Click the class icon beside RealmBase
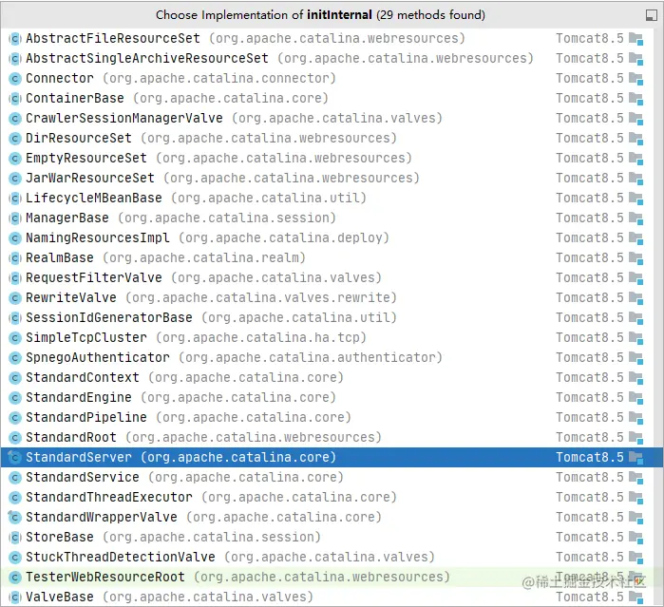Screen dimensions: 664x607 pyautogui.click(x=15, y=258)
